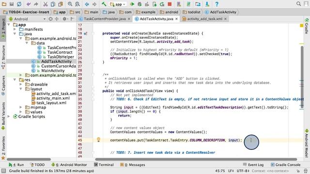Toggle the Build Variants side panel

3,116
